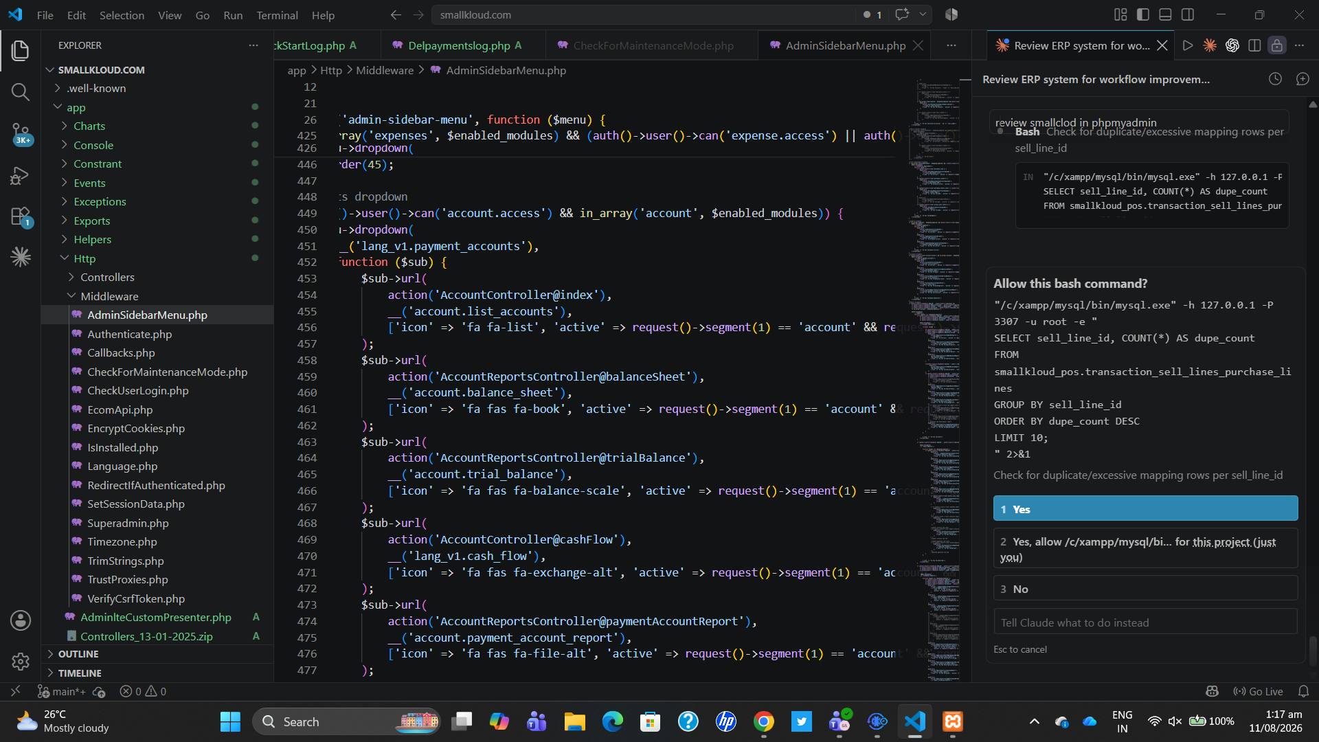Select No to reject bash command
The image size is (1319, 742).
tap(1145, 589)
